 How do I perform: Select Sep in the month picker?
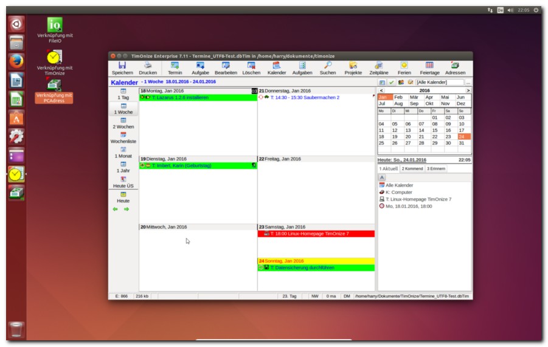click(x=414, y=104)
